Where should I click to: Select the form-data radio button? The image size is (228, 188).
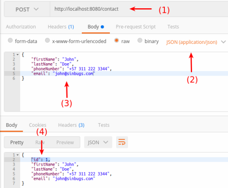pyautogui.click(x=10, y=40)
